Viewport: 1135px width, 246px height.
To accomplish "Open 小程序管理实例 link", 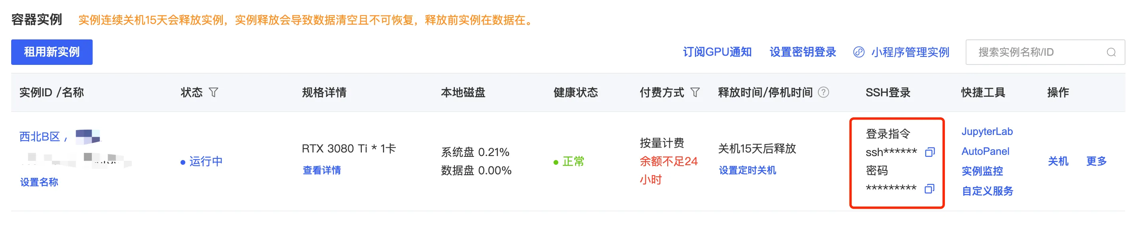I will pos(910,52).
